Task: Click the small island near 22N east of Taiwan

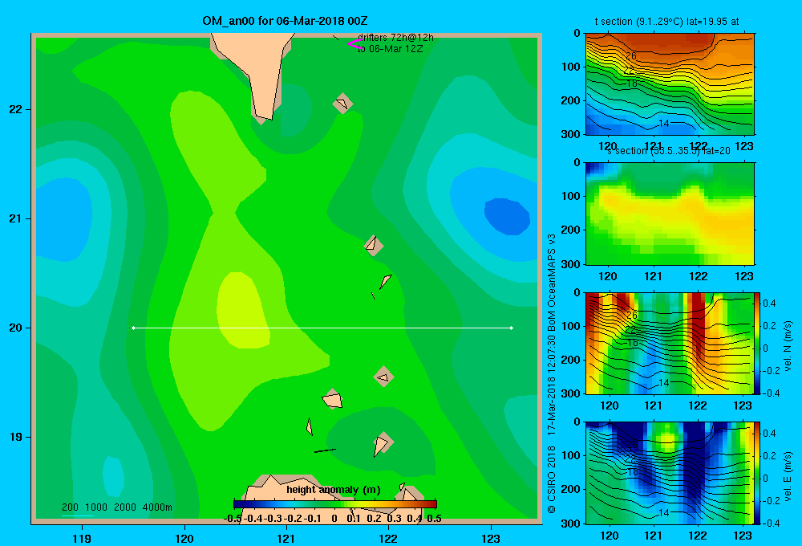Action: [x=342, y=104]
